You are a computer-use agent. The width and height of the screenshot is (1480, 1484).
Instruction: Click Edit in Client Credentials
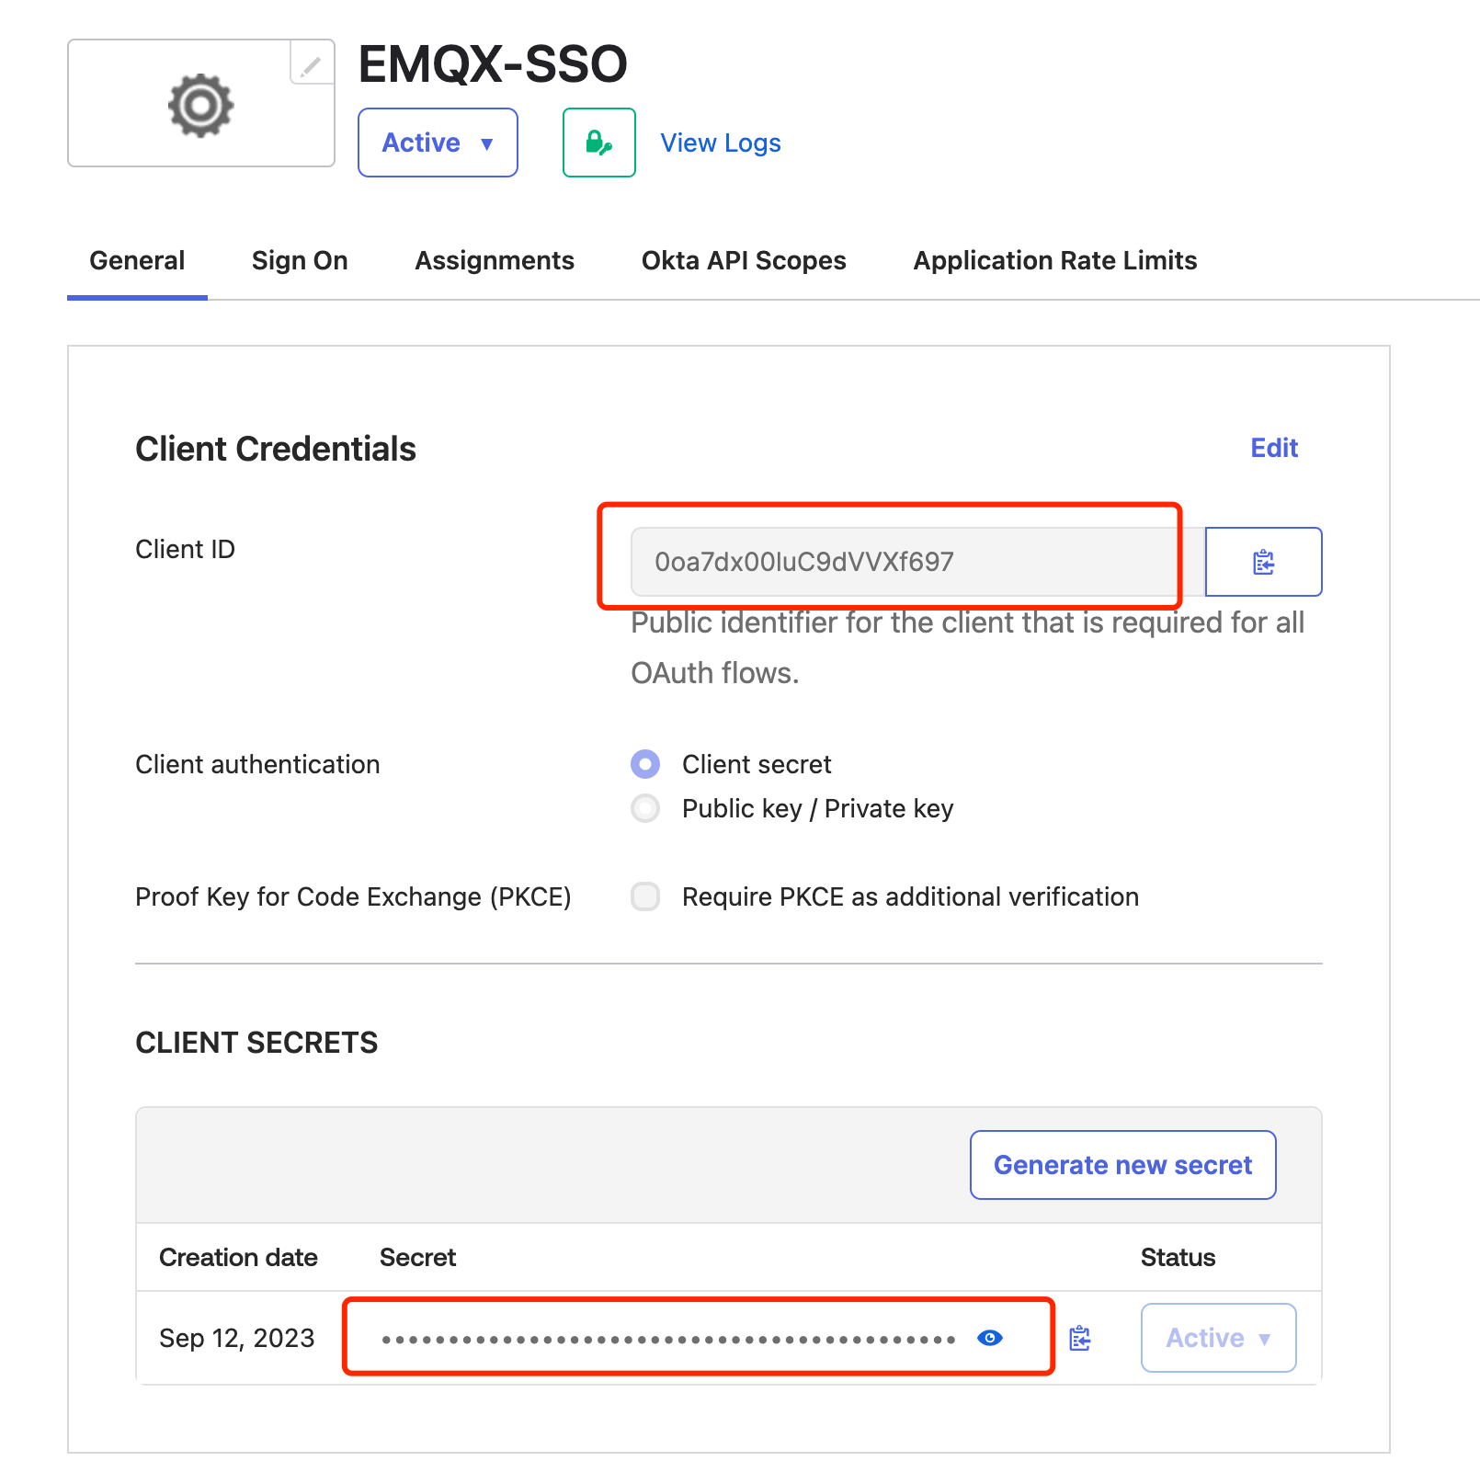pyautogui.click(x=1274, y=449)
